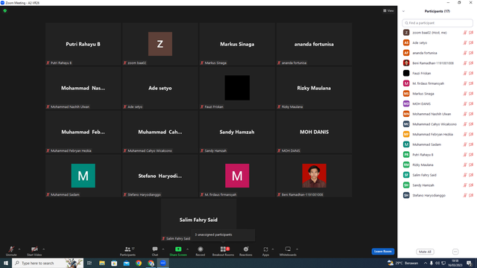The image size is (477, 268).
Task: Open video options arrow beside Start Video
Action: [43, 249]
